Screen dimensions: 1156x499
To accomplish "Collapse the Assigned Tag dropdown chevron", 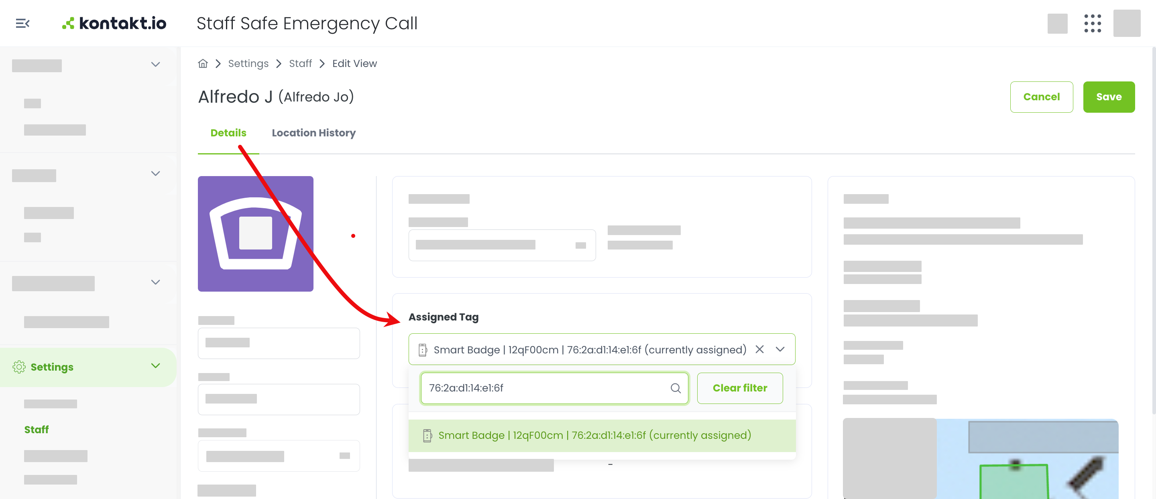I will [780, 349].
